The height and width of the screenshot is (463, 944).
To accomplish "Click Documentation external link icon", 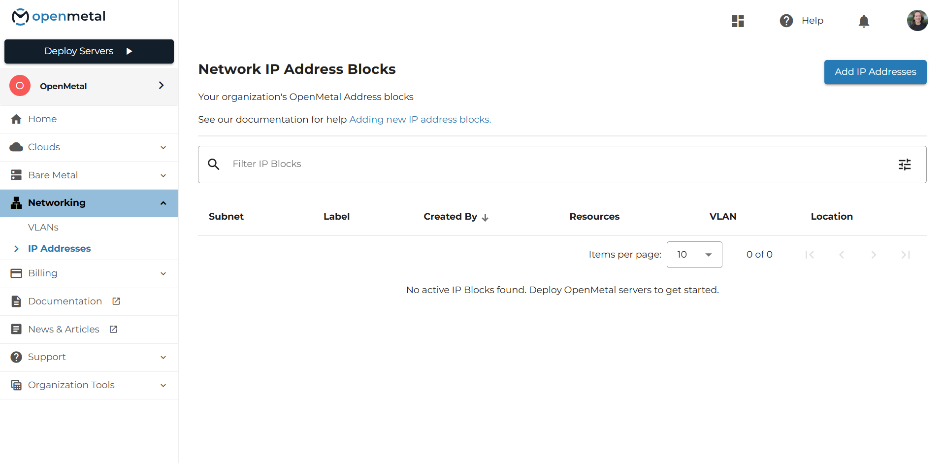I will 116,301.
